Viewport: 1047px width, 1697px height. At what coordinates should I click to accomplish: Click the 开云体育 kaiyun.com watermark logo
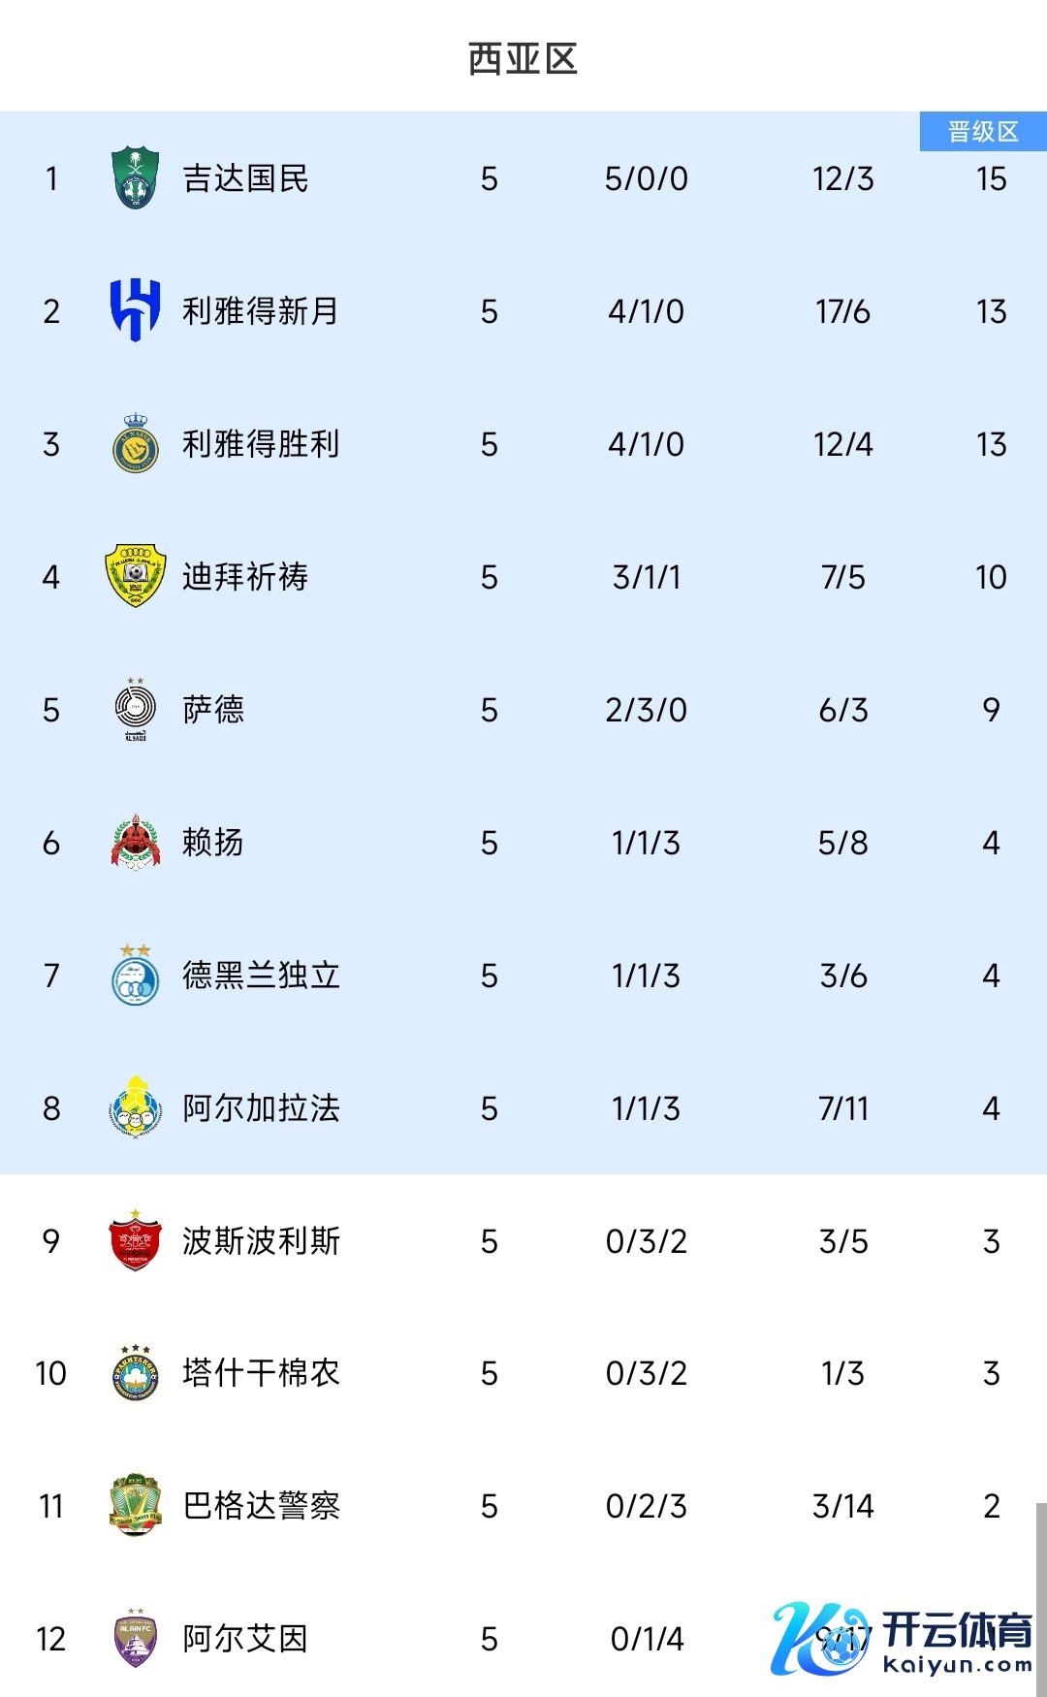pyautogui.click(x=902, y=1639)
